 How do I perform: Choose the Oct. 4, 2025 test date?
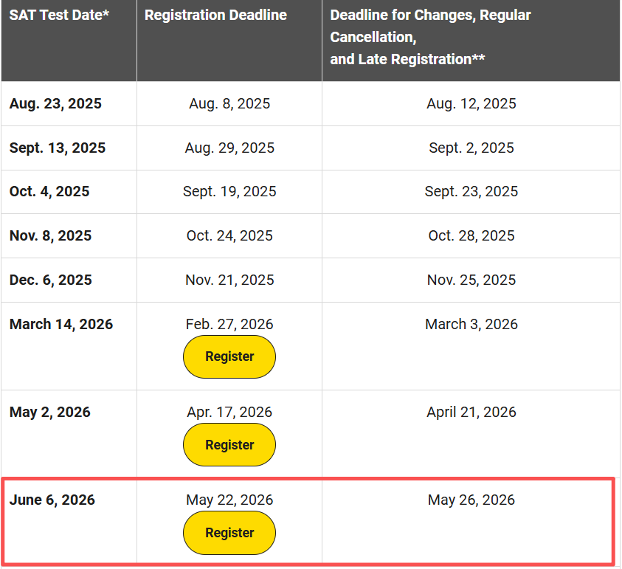click(49, 192)
